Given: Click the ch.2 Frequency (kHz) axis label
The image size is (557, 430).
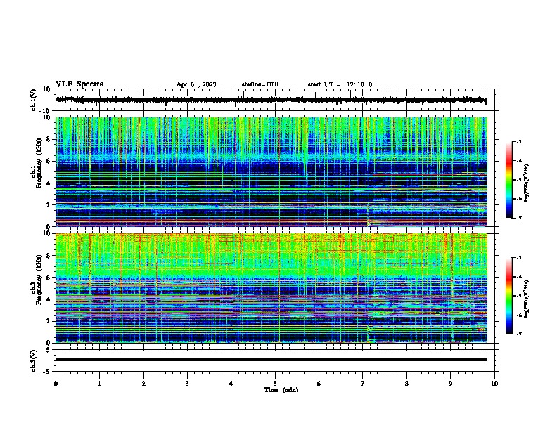Looking at the screenshot, I should (37, 280).
